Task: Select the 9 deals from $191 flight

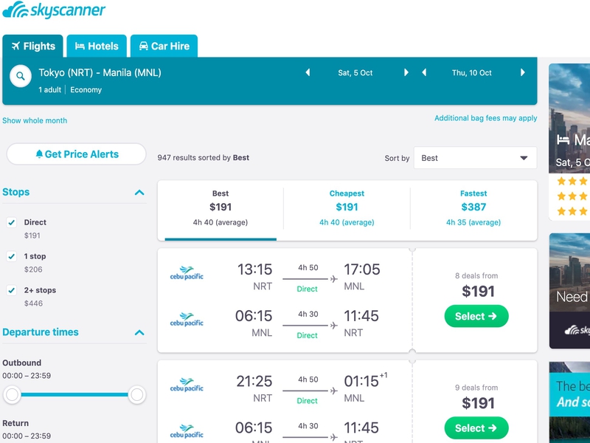Action: coord(476,428)
